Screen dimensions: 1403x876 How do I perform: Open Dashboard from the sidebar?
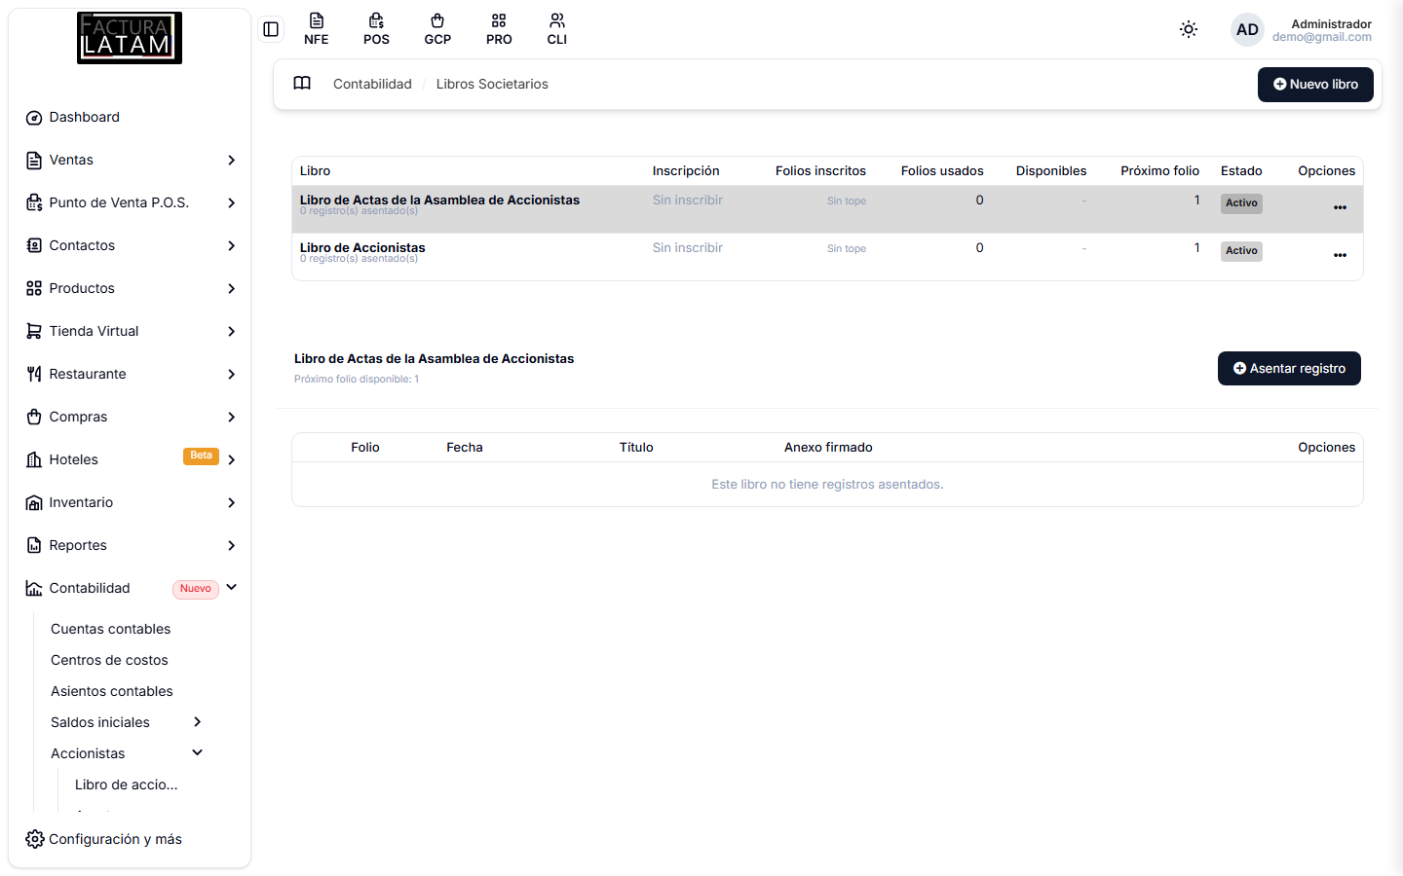tap(85, 117)
